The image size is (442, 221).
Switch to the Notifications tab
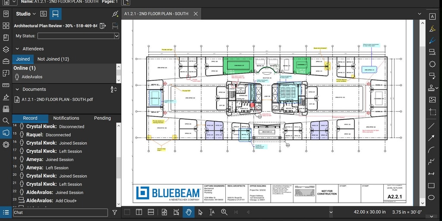click(x=66, y=118)
